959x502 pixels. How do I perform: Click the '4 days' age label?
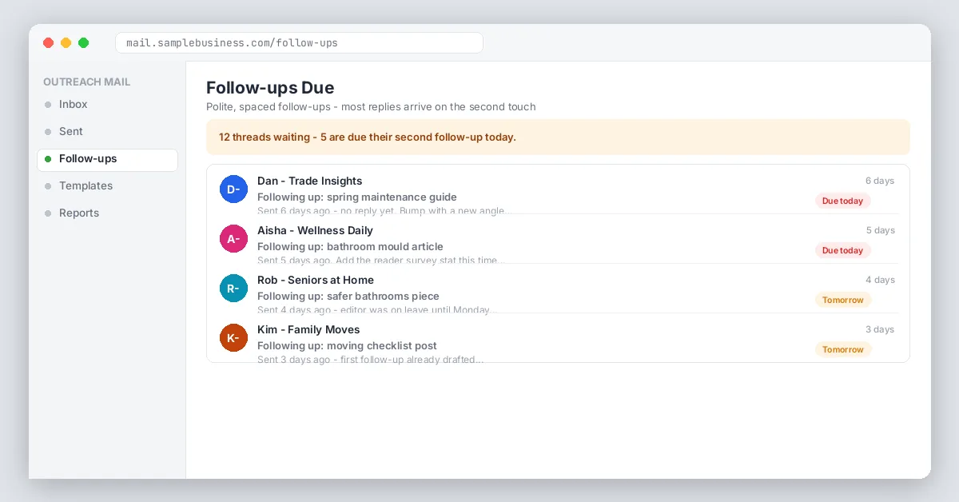(880, 281)
